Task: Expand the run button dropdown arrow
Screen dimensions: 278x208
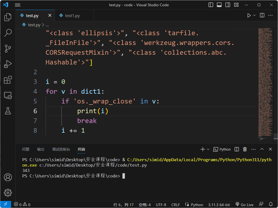Action: [x=254, y=15]
